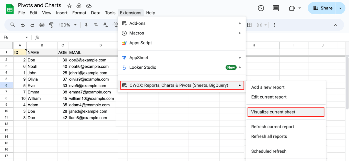Expand the Add-ons submenu arrow
Viewport: 349px width, 161px height.
240,23
